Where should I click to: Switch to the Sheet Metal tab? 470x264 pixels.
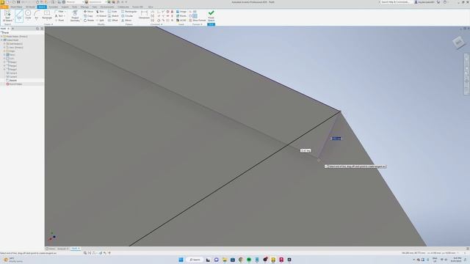(16, 7)
